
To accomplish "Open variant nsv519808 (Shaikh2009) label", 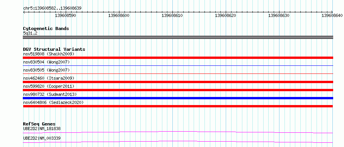I will click(49, 54).
